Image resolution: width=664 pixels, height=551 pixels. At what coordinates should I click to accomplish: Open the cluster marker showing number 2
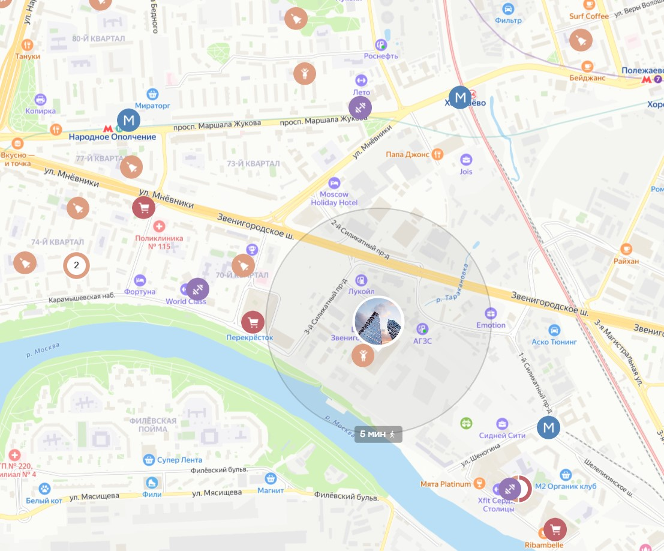click(x=76, y=265)
